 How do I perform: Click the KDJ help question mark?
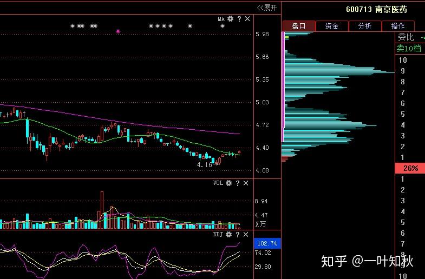238,234
